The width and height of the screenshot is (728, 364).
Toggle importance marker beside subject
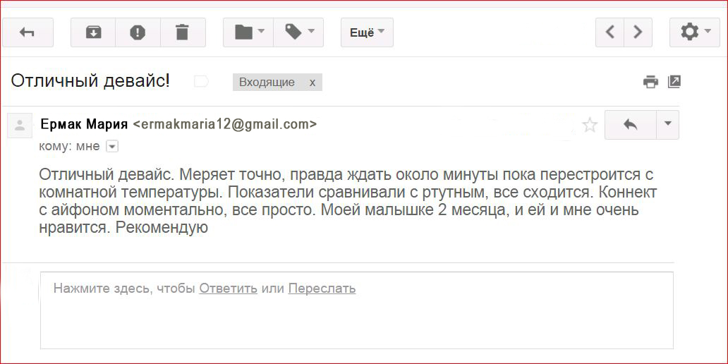point(201,82)
